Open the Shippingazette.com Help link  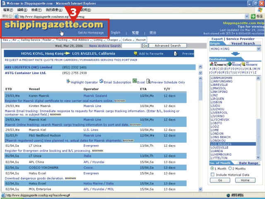click(243, 23)
